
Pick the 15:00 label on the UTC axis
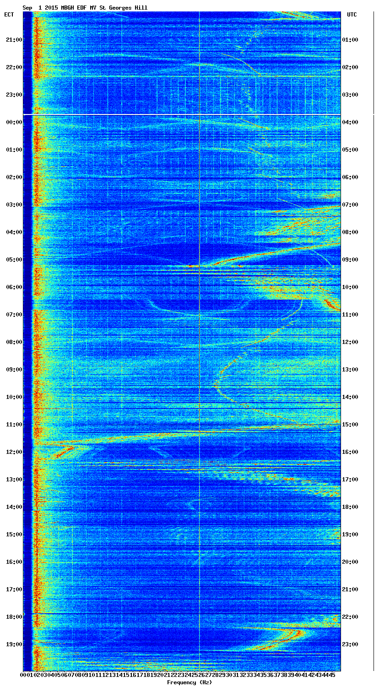tap(350, 425)
